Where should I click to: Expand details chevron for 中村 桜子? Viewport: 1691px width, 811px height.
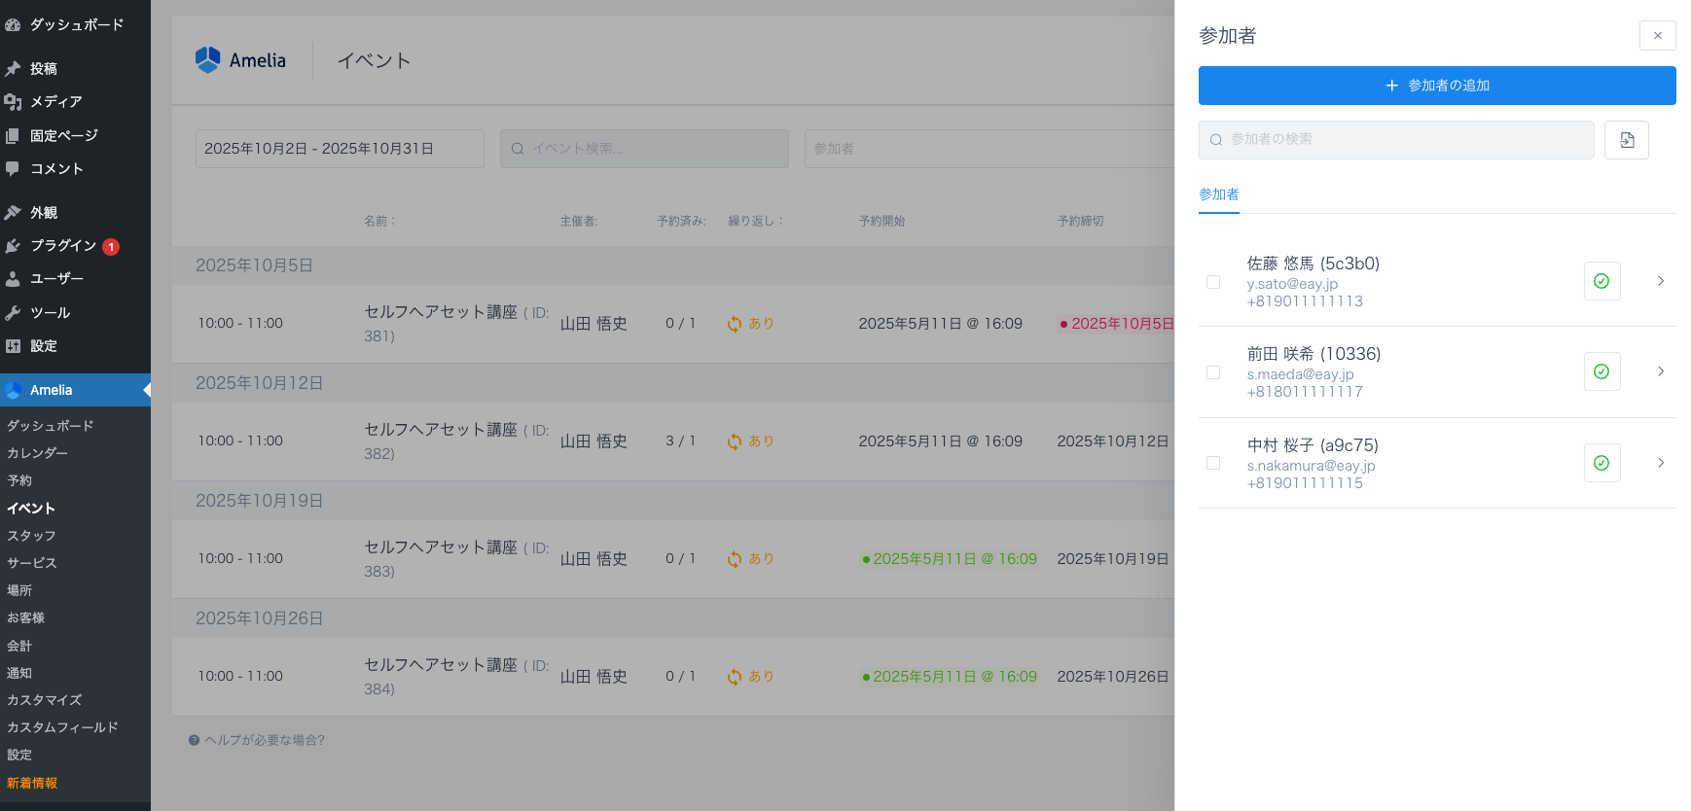1660,463
